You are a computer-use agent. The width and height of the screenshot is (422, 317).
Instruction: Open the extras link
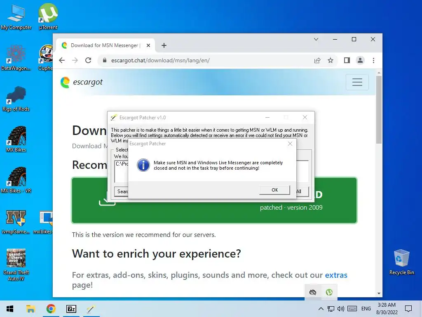336,275
